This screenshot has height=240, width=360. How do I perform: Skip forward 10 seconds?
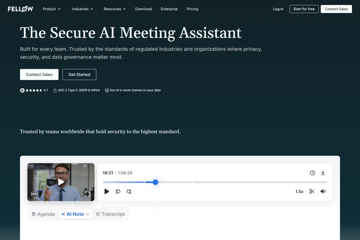click(x=129, y=192)
